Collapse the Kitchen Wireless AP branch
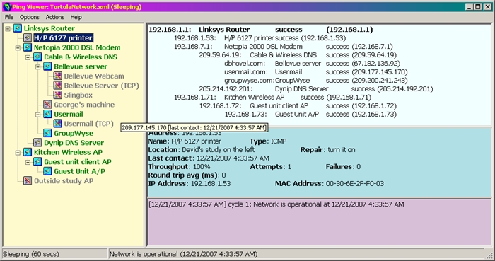Image resolution: width=495 pixels, height=261 pixels. pos(18,153)
